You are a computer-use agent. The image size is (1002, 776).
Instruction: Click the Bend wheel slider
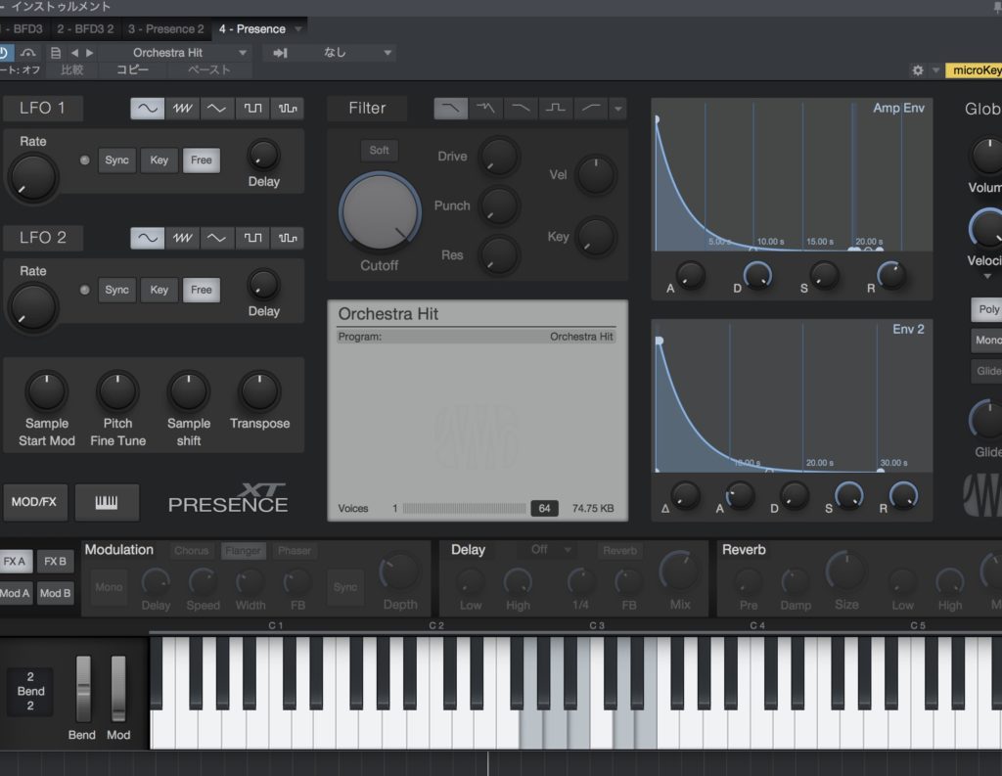[83, 689]
